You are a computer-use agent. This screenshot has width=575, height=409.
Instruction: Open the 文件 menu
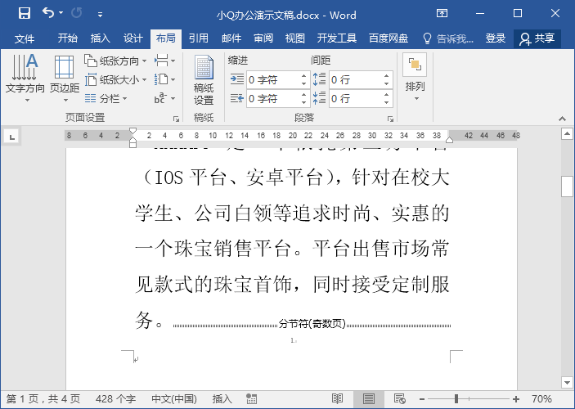pos(25,38)
